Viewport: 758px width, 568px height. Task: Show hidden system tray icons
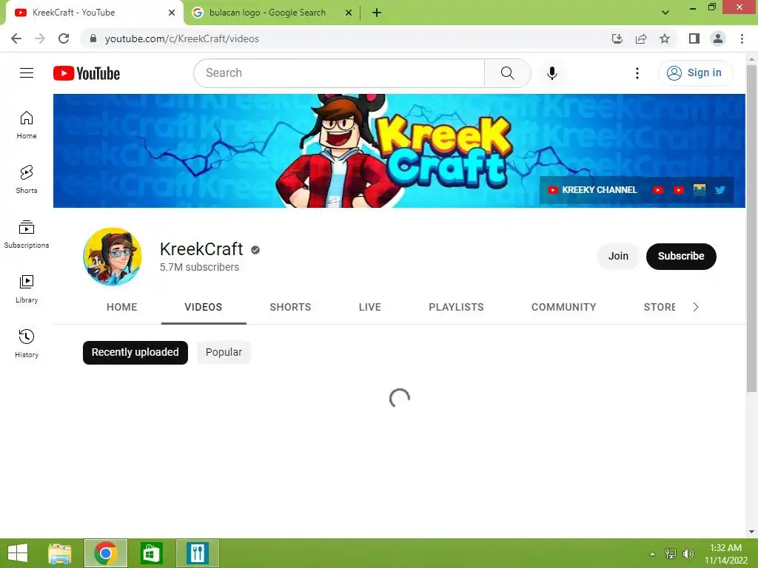coord(653,554)
